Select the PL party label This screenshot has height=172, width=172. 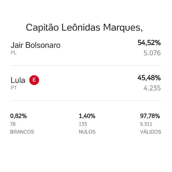pyautogui.click(x=13, y=53)
